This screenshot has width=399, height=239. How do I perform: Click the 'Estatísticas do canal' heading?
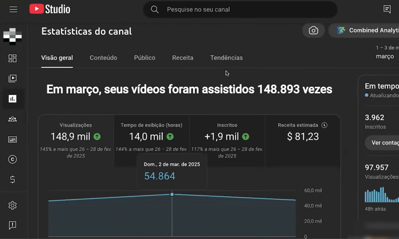(x=87, y=31)
